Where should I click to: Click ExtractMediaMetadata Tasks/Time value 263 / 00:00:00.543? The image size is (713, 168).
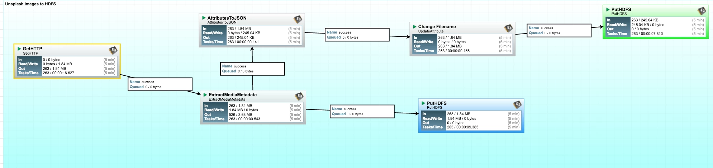(x=244, y=119)
